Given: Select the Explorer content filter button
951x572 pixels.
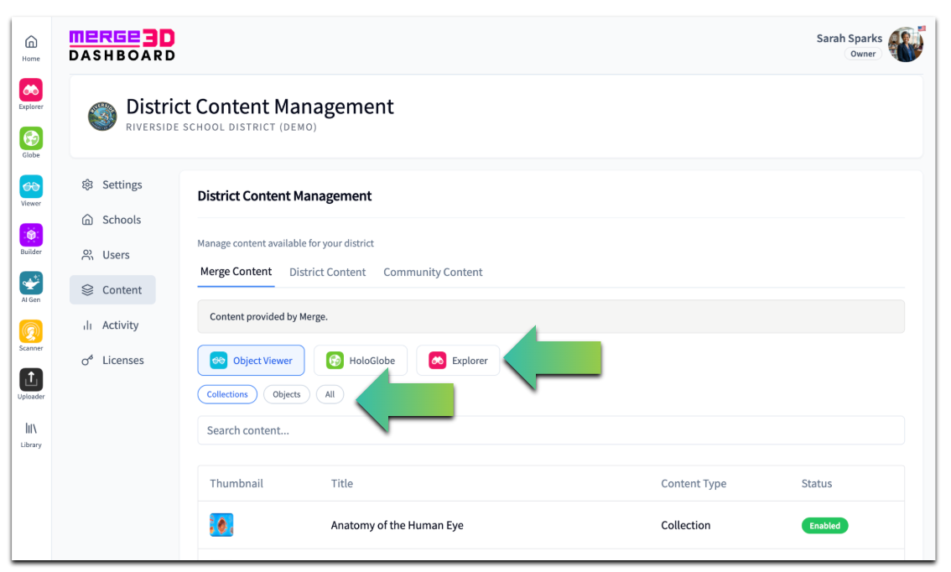Looking at the screenshot, I should 458,361.
